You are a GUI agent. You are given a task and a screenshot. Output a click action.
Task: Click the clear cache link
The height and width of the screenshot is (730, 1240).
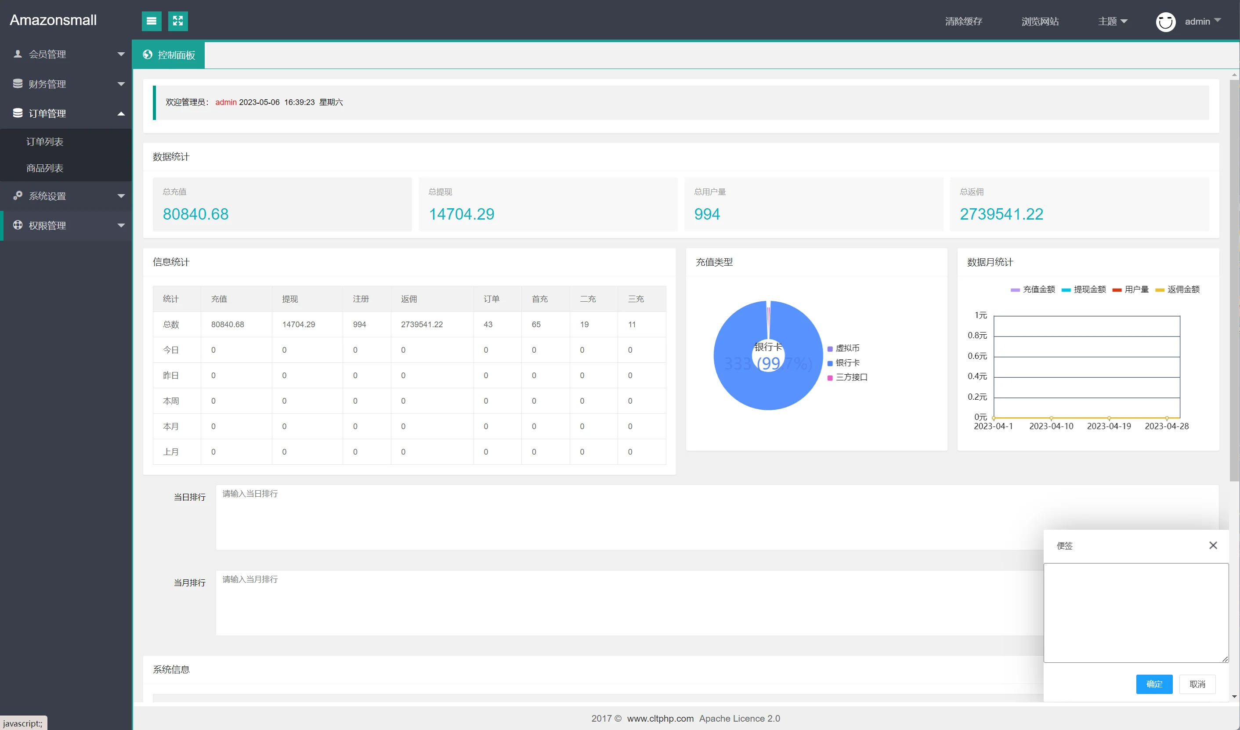963,22
